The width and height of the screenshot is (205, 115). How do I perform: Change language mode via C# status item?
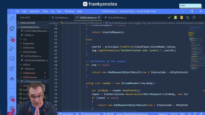click(x=189, y=114)
